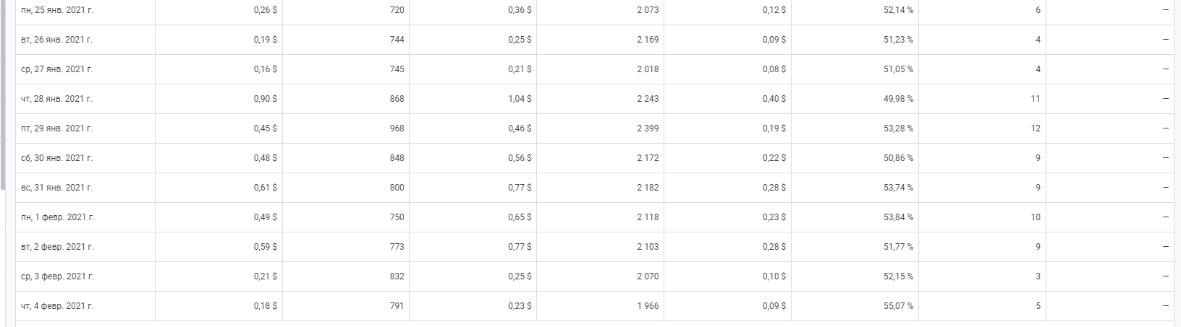Click the 2 399 value cell
Viewport: 1181px width, 327px height.
pyautogui.click(x=648, y=128)
